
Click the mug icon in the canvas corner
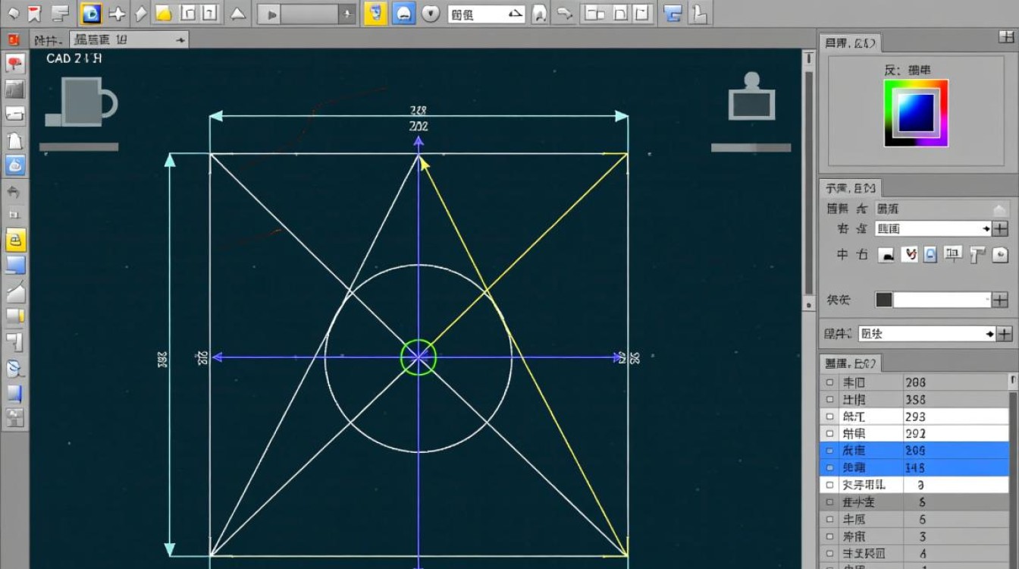pos(80,102)
